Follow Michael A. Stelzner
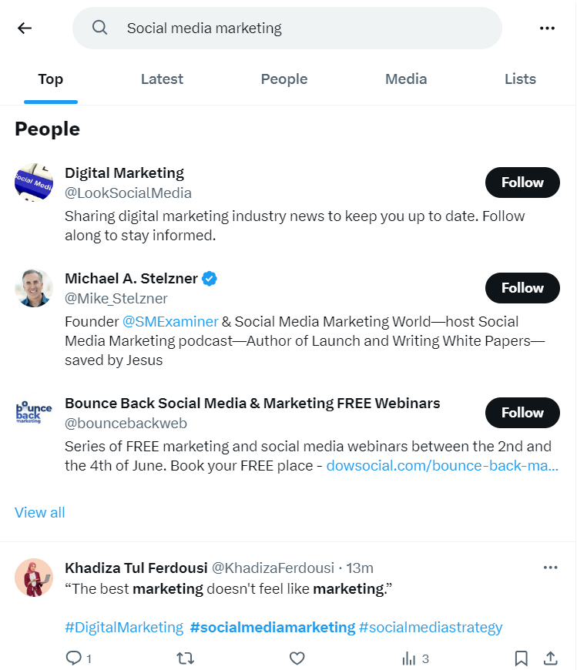Image resolution: width=577 pixels, height=670 pixels. click(x=522, y=287)
